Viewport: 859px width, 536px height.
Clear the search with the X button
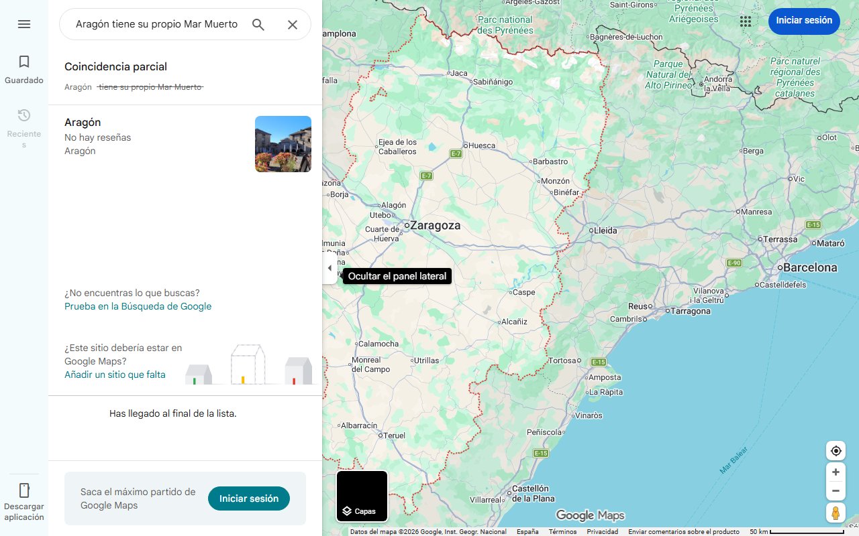pyautogui.click(x=293, y=24)
